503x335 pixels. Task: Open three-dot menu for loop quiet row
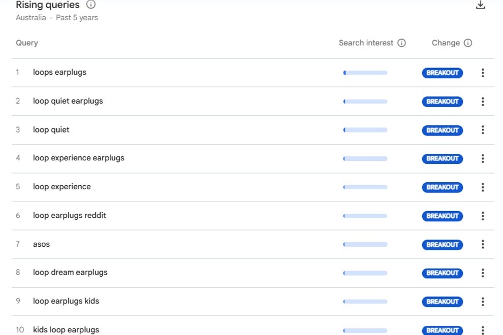click(483, 130)
